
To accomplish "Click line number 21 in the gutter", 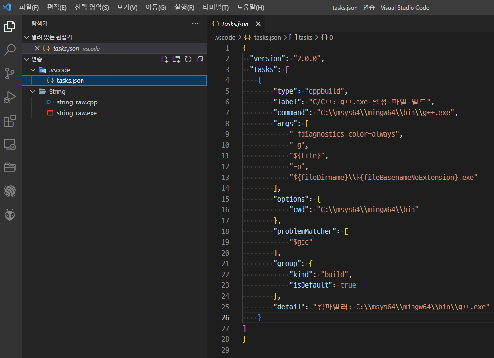I will point(225,264).
